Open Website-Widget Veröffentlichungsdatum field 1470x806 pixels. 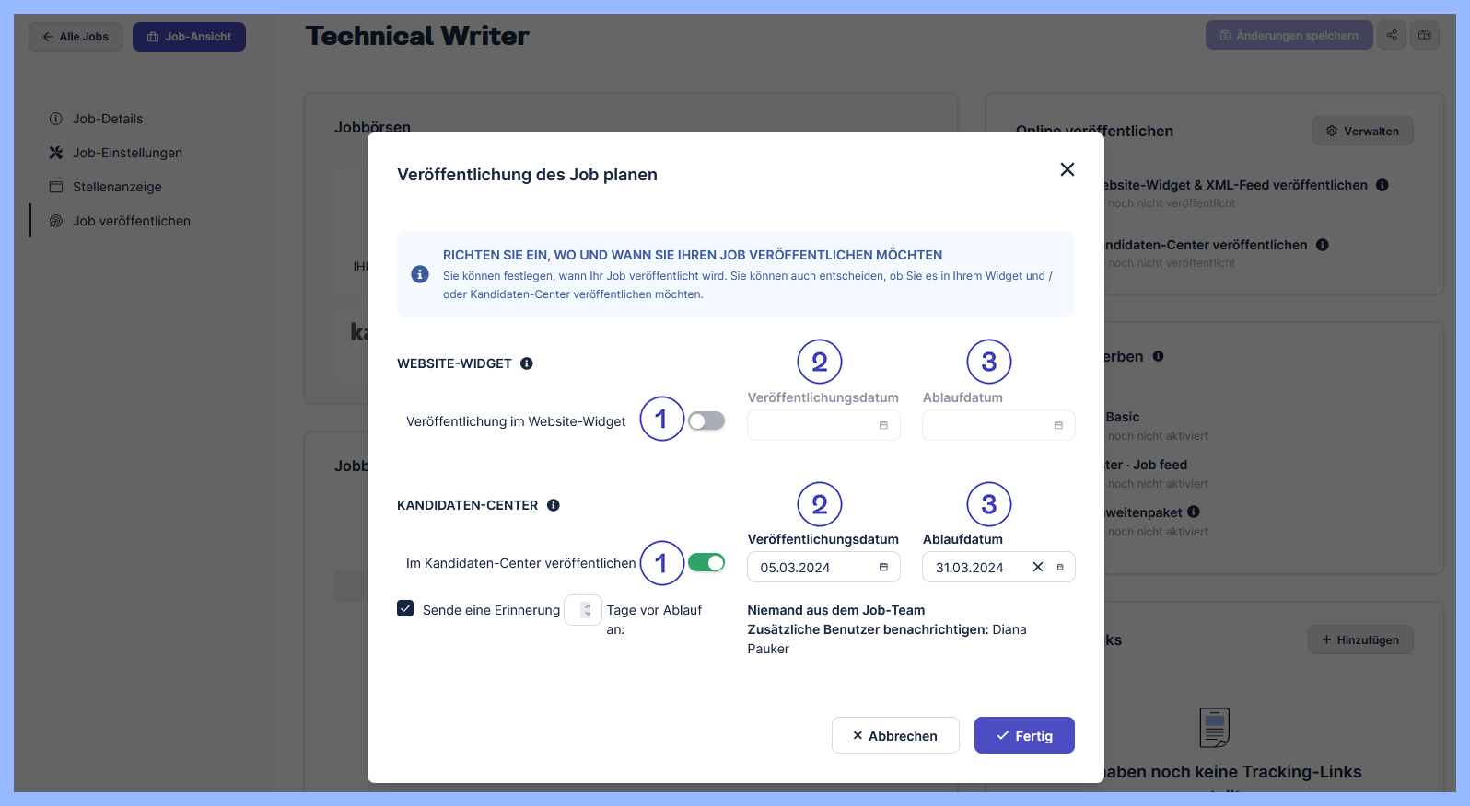[823, 425]
